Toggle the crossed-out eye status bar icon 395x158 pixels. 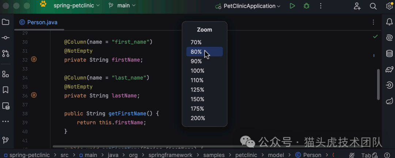coord(352,155)
